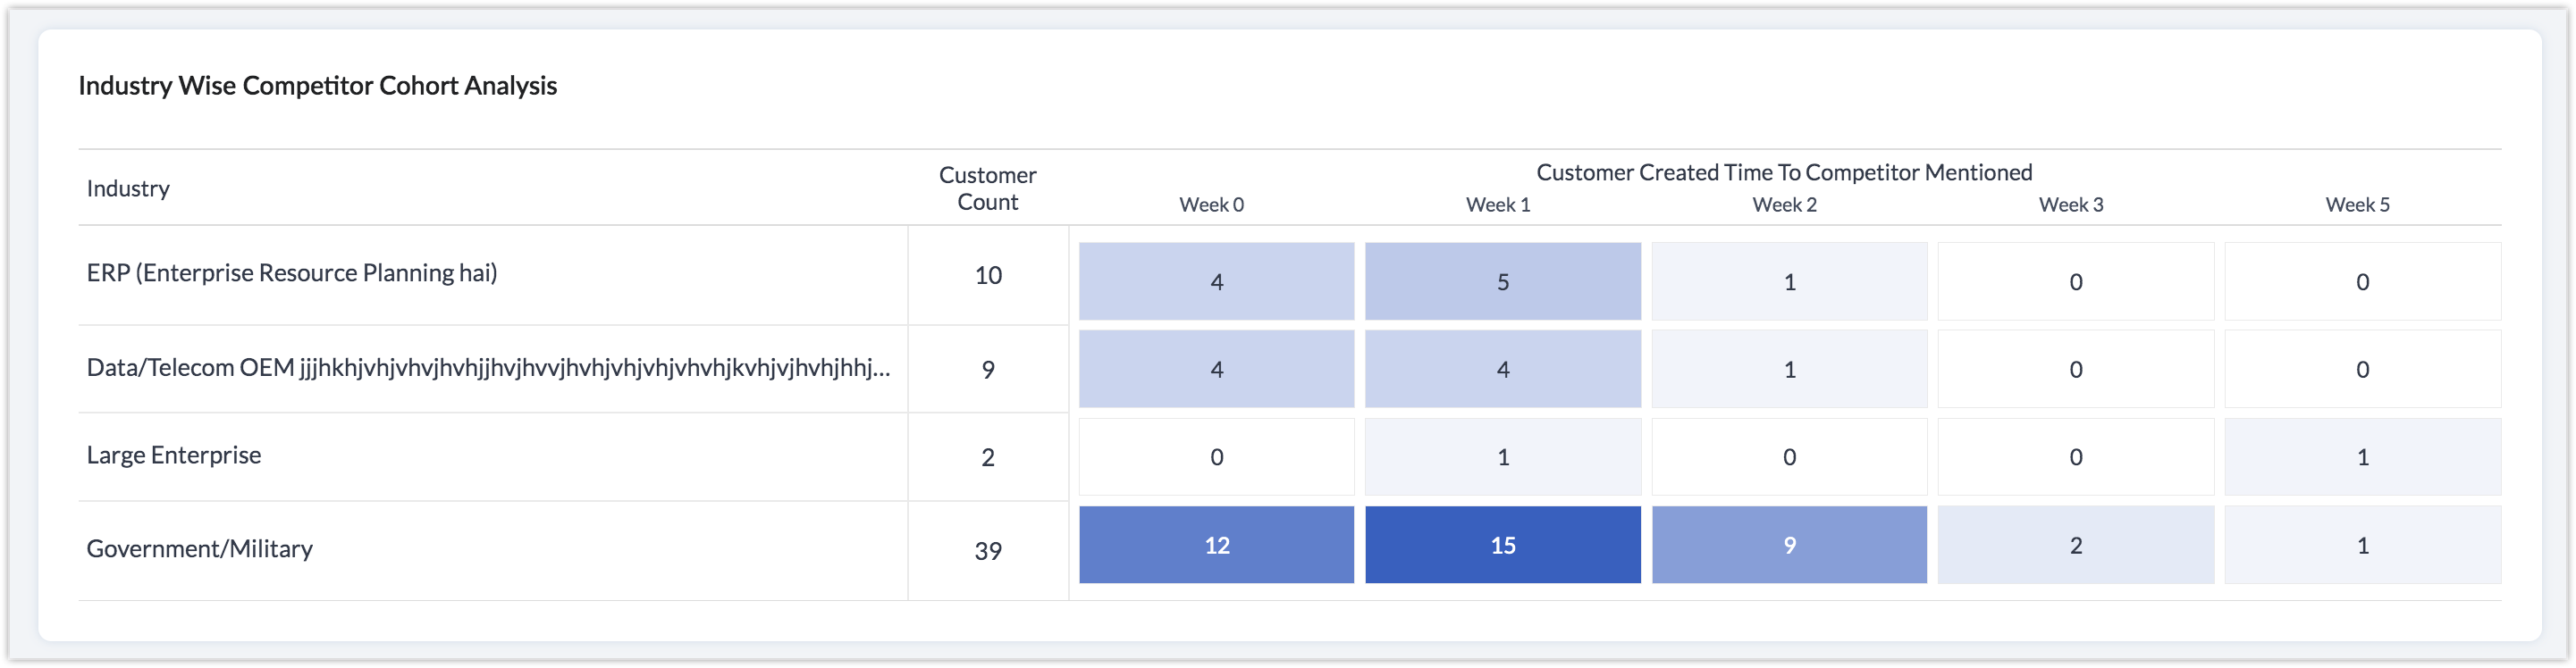Select the Data/Telecom OEM Week 1 cell
Image resolution: width=2576 pixels, height=668 pixels.
(x=1502, y=370)
